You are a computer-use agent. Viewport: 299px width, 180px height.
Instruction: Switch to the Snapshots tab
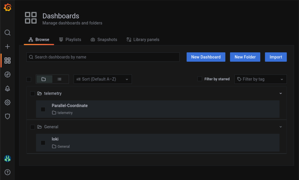[x=104, y=40]
